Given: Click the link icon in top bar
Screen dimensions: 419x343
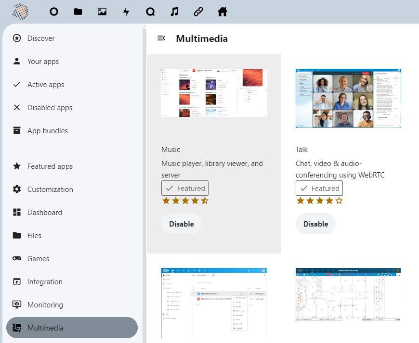Looking at the screenshot, I should pyautogui.click(x=198, y=12).
